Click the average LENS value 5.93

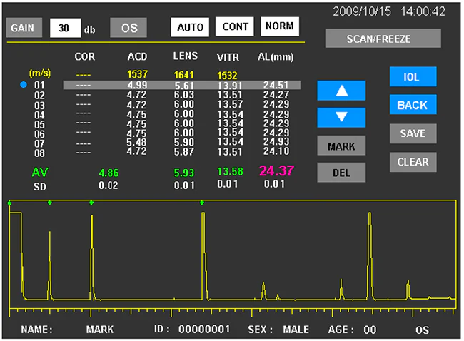coord(183,173)
